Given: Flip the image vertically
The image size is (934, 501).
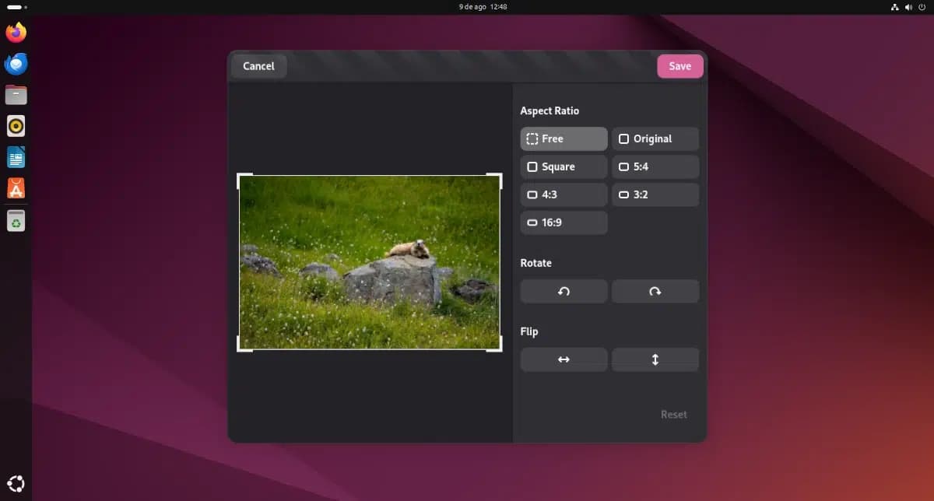Looking at the screenshot, I should pos(655,359).
